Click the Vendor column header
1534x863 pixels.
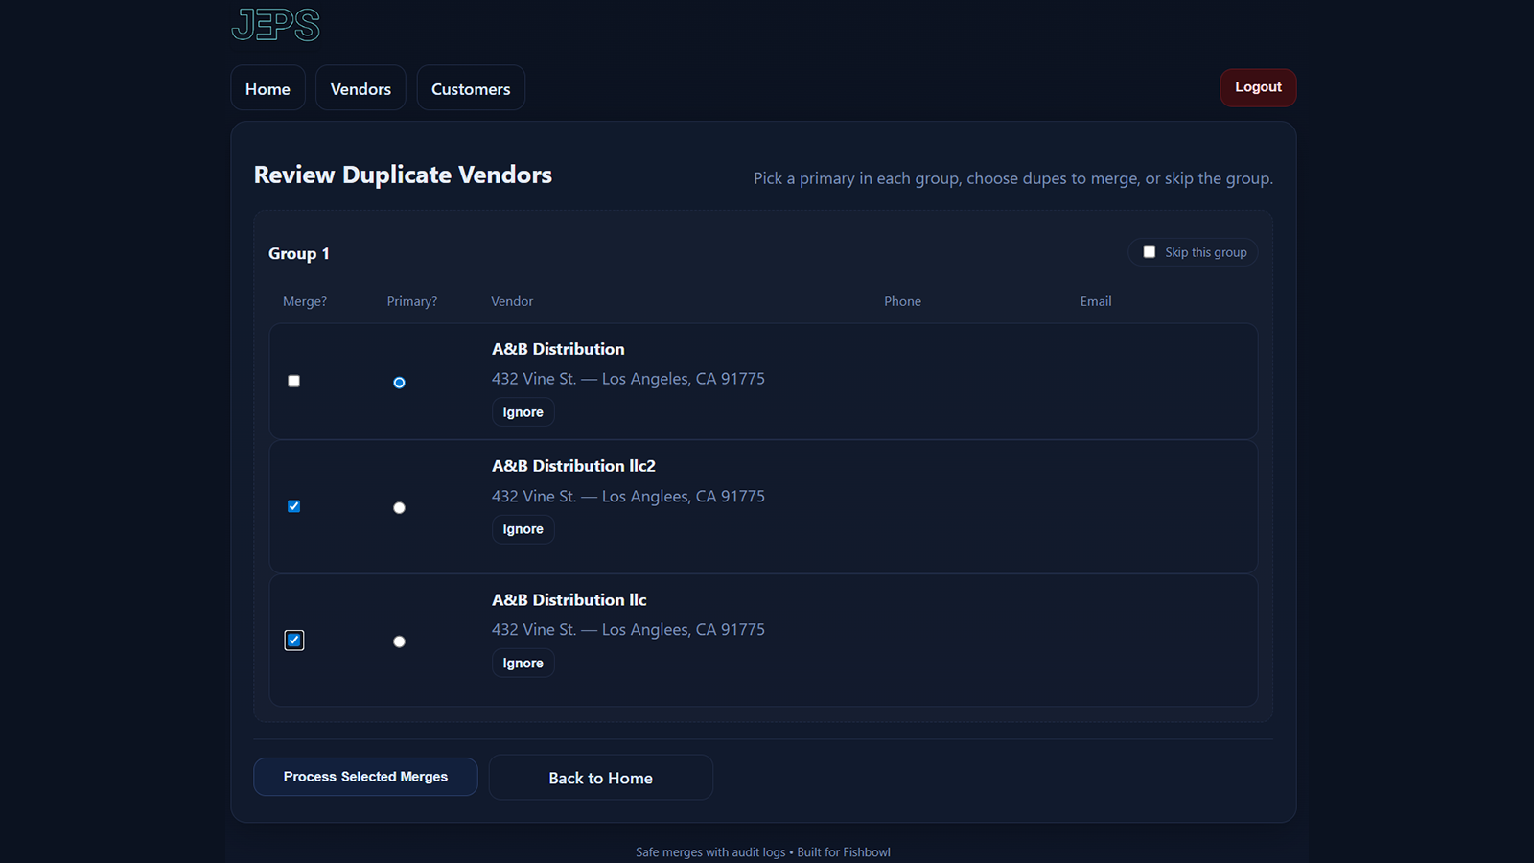coord(512,301)
